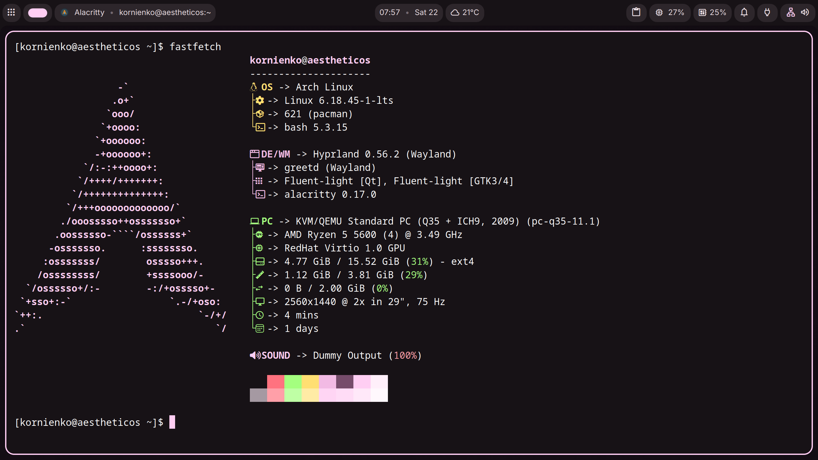Click the speaker icon beside SOUND
Viewport: 818px width, 460px height.
[x=255, y=355]
